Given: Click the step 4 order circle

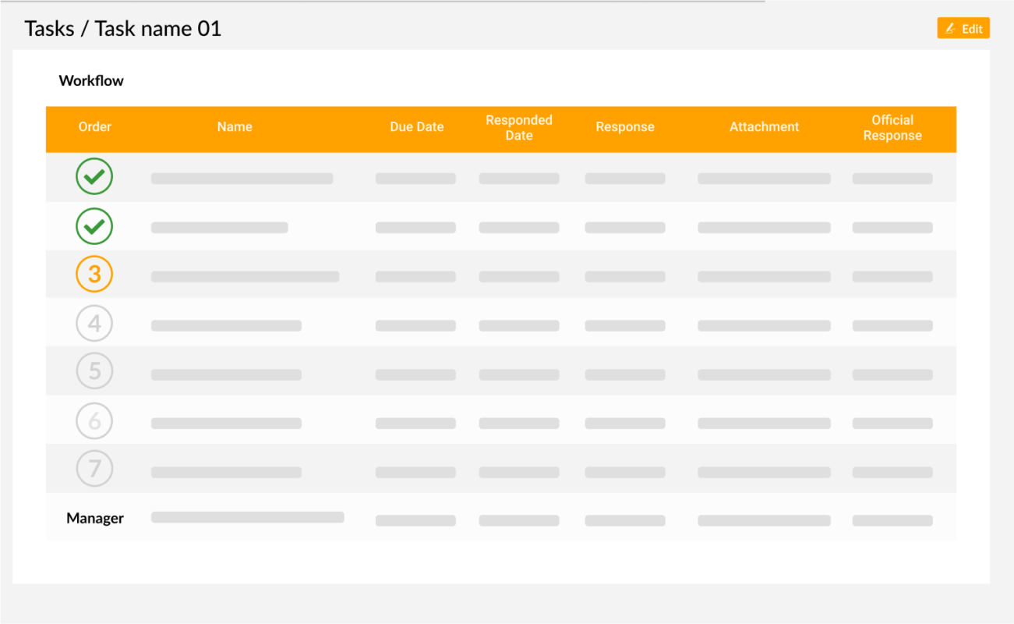Looking at the screenshot, I should click(x=94, y=323).
